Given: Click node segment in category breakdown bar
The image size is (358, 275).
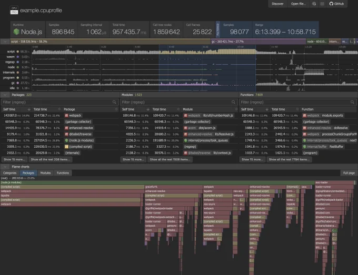Looking at the screenshot, I should [x=317, y=42].
